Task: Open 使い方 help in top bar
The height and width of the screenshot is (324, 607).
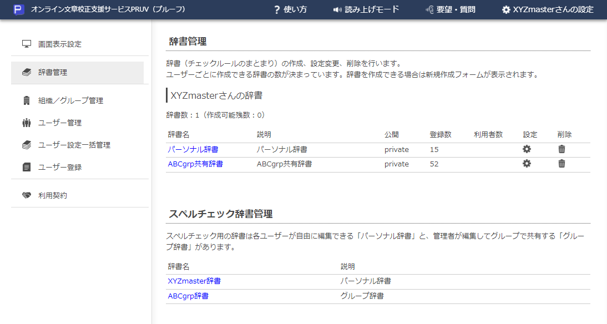Action: point(290,10)
